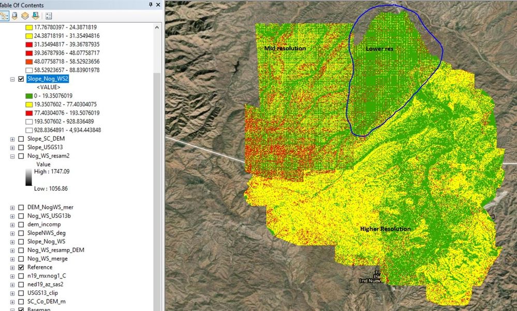
Task: Pin the Table Of Contents panel
Action: click(x=151, y=5)
